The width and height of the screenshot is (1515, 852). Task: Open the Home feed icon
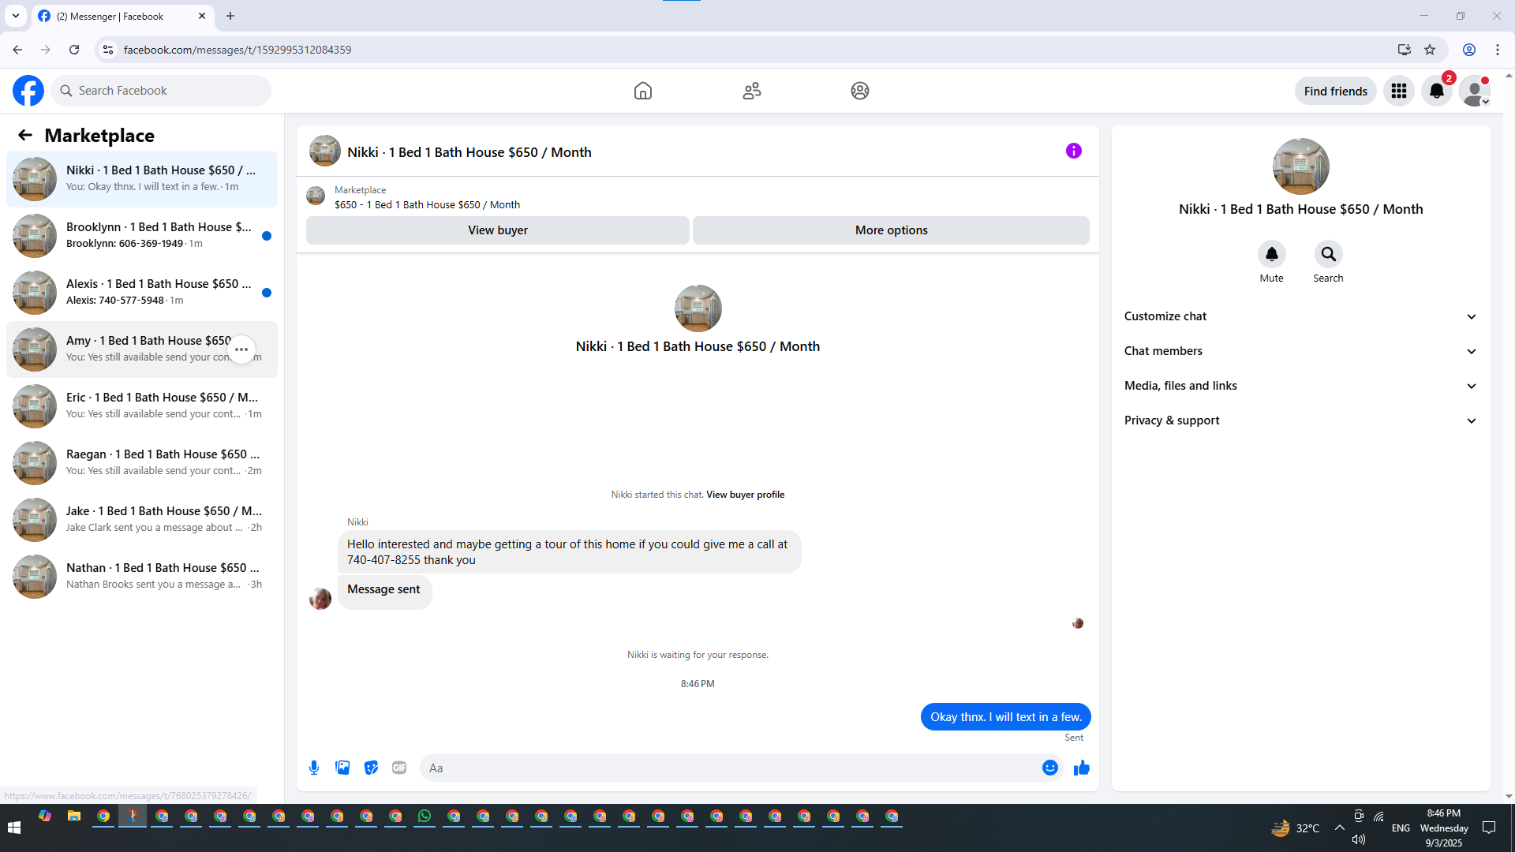pyautogui.click(x=643, y=91)
